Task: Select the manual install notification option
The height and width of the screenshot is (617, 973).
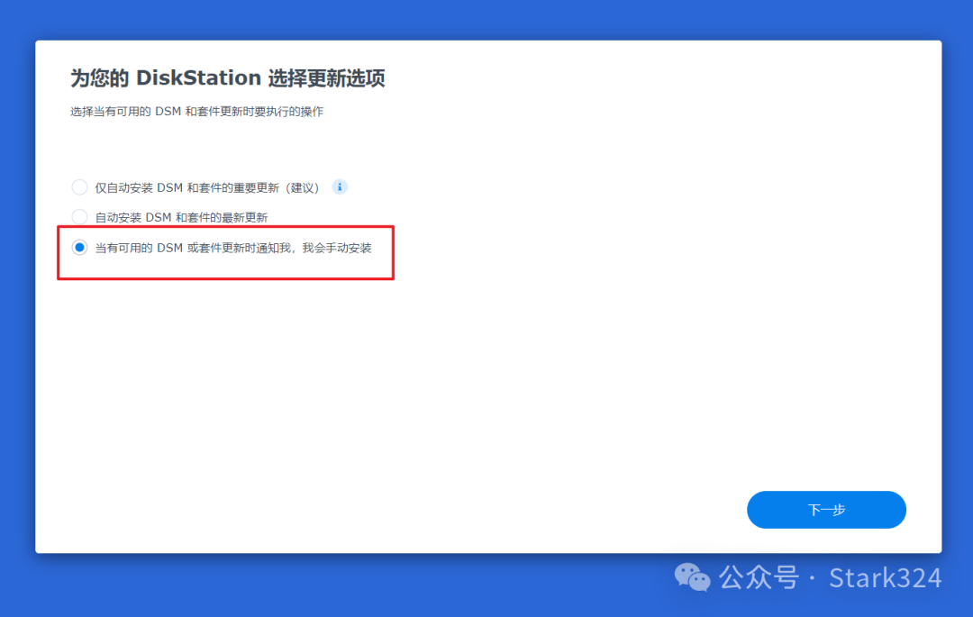Action: [x=79, y=247]
